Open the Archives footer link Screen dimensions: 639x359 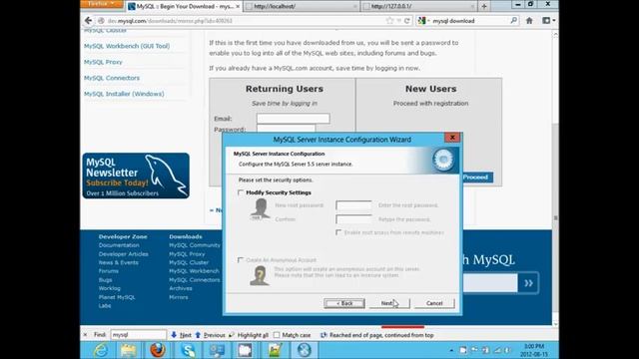tap(181, 288)
